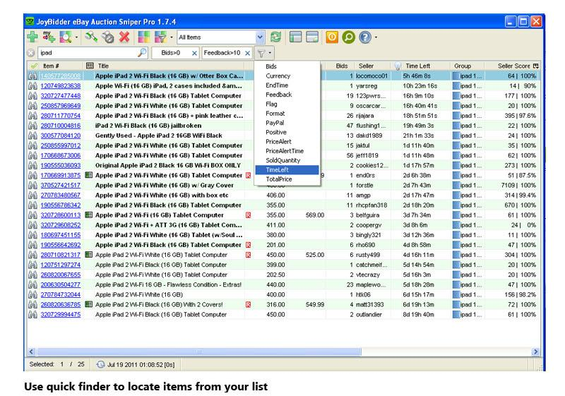
Task: Open item number 140577285008 link
Action: click(60, 75)
